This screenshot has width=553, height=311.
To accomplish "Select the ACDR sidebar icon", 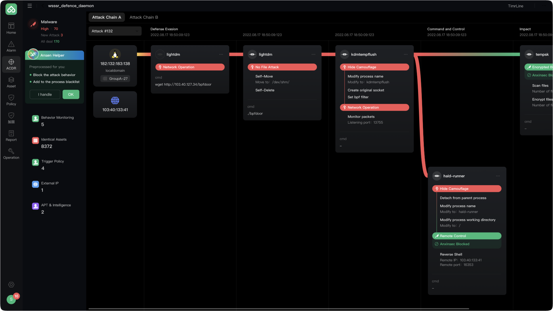I will click(11, 64).
